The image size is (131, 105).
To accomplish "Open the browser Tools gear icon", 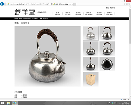I will tap(129, 4).
